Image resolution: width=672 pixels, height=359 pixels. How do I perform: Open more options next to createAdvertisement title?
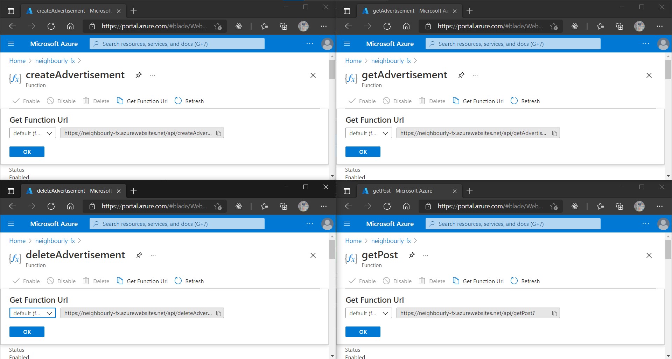click(153, 75)
